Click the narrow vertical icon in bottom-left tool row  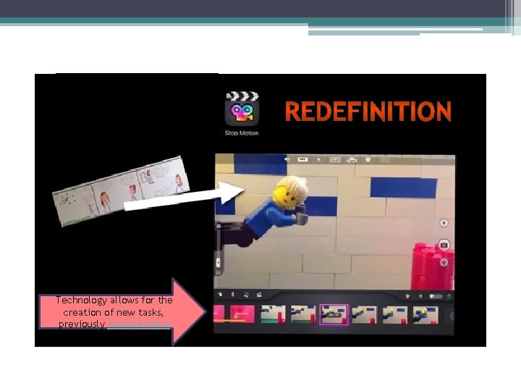click(232, 295)
